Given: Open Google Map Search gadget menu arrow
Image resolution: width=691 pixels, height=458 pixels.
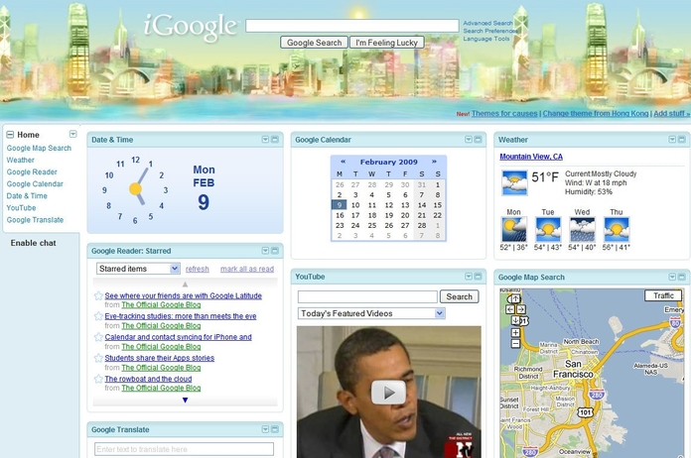Looking at the screenshot, I should [672, 277].
